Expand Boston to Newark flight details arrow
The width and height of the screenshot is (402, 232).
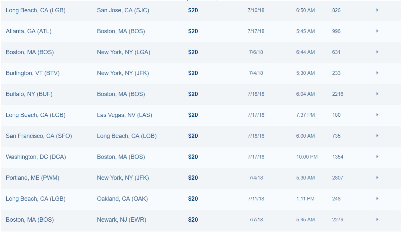click(x=377, y=220)
